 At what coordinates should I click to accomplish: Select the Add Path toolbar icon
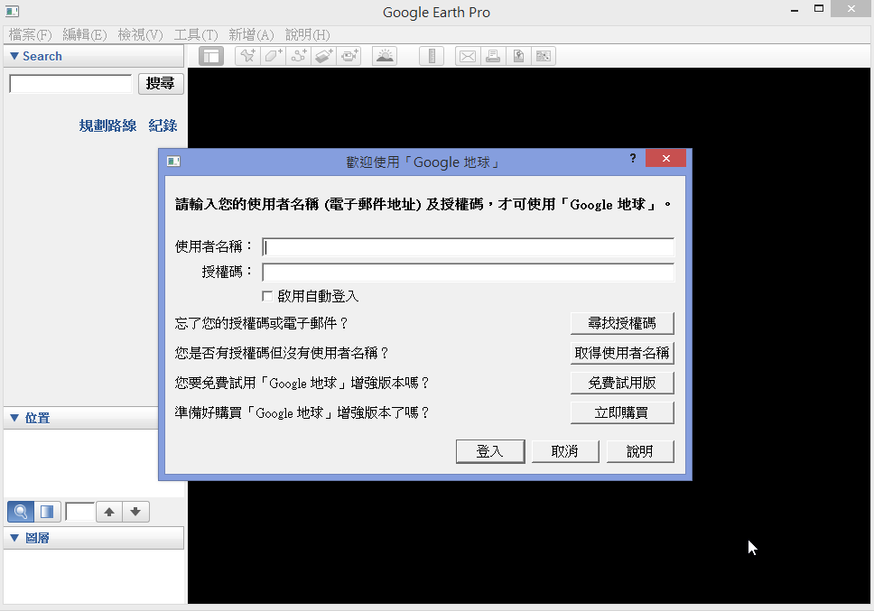tap(299, 56)
